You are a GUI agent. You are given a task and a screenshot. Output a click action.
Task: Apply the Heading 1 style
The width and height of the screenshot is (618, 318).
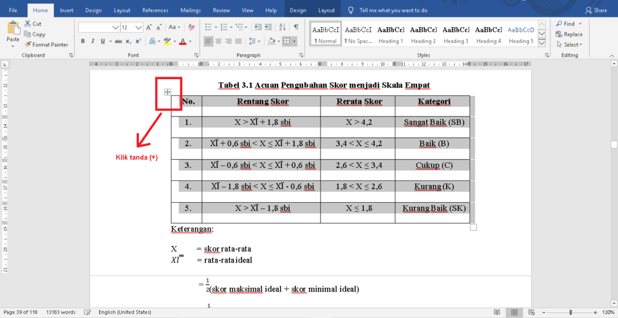pos(390,34)
